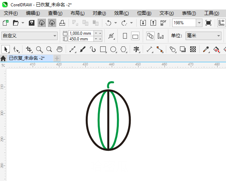Click the Publish to PDF icon

click(x=163, y=23)
